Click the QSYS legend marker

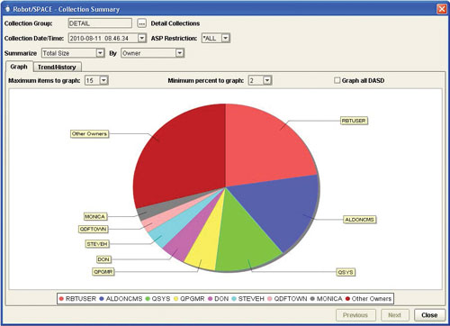(x=148, y=299)
